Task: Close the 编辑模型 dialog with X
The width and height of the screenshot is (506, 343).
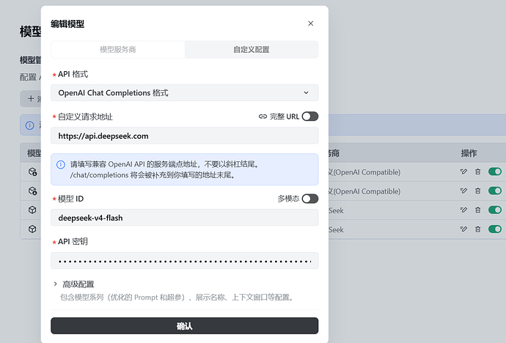Action: pos(310,23)
